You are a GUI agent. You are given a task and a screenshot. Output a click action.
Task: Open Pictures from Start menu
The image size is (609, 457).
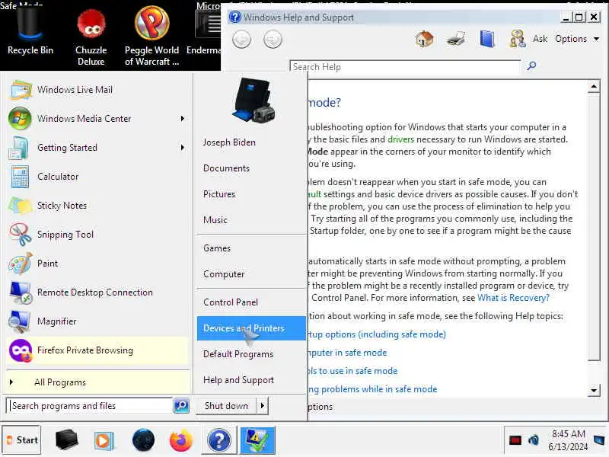(x=219, y=194)
